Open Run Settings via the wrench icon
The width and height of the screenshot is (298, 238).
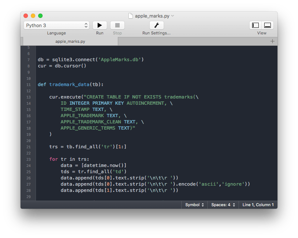pyautogui.click(x=156, y=25)
